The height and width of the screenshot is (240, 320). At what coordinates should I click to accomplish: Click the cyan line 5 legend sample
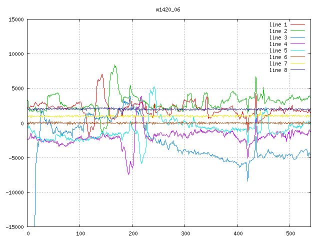tap(297, 50)
